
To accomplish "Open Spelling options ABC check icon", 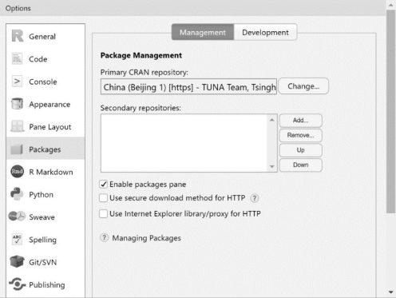I will [x=17, y=239].
